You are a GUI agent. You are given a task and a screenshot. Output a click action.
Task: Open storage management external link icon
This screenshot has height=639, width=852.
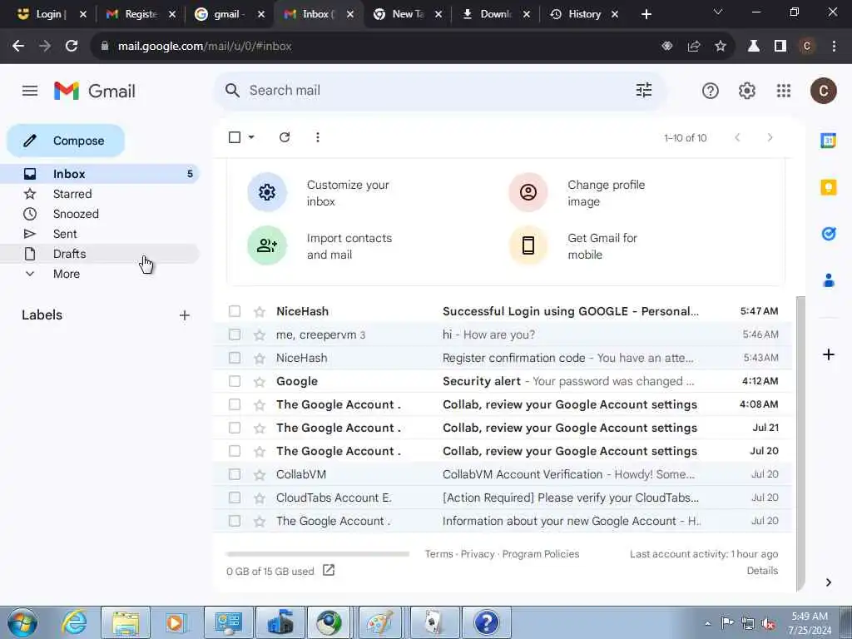point(328,570)
